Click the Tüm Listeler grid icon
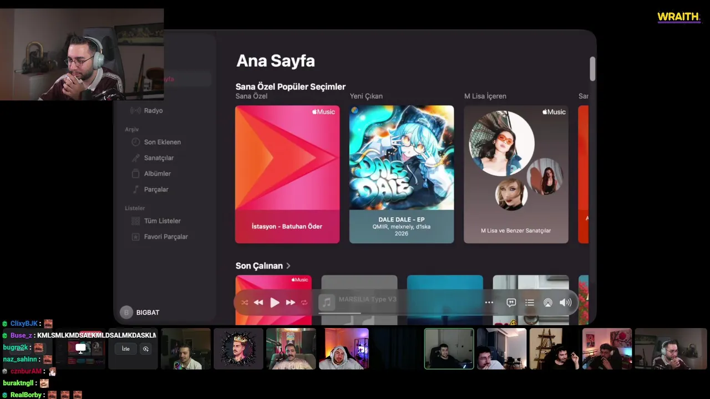This screenshot has height=399, width=710. click(x=135, y=221)
